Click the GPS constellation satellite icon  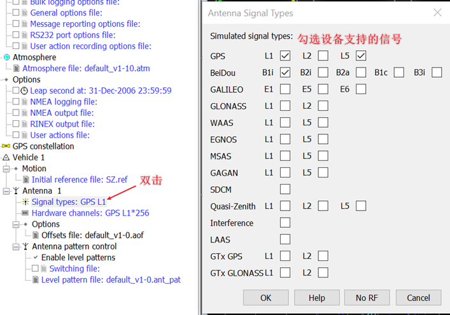(x=6, y=146)
